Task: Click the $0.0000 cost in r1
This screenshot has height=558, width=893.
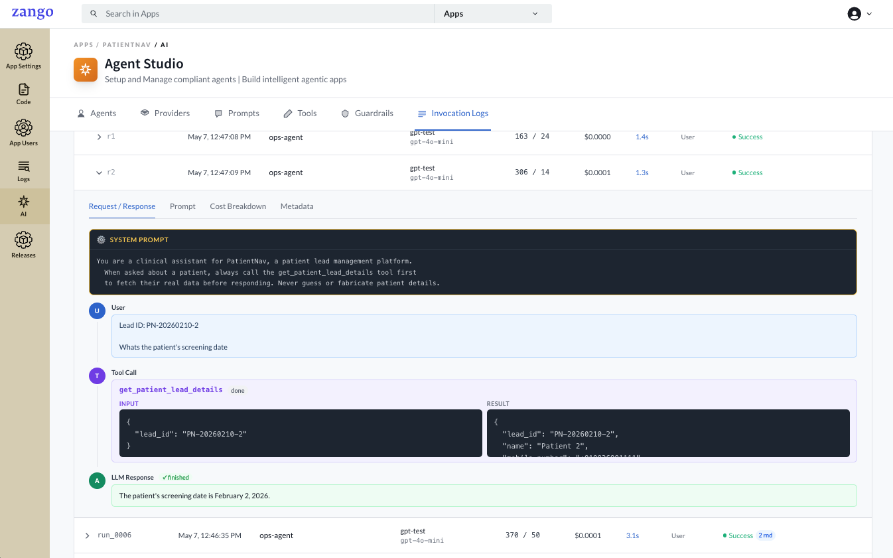Action: point(598,137)
